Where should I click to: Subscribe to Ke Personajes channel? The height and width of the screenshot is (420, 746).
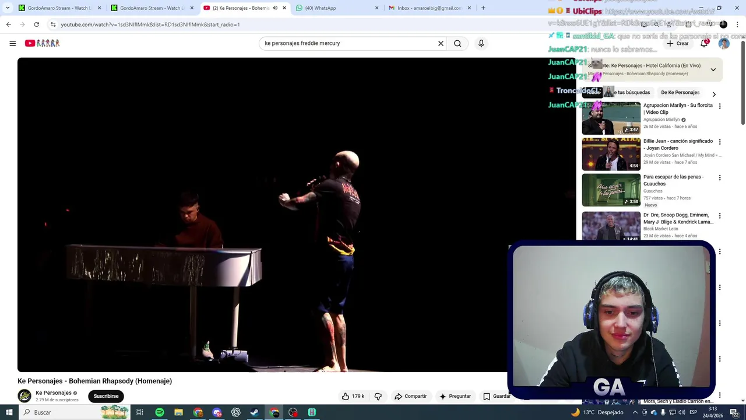pos(106,396)
